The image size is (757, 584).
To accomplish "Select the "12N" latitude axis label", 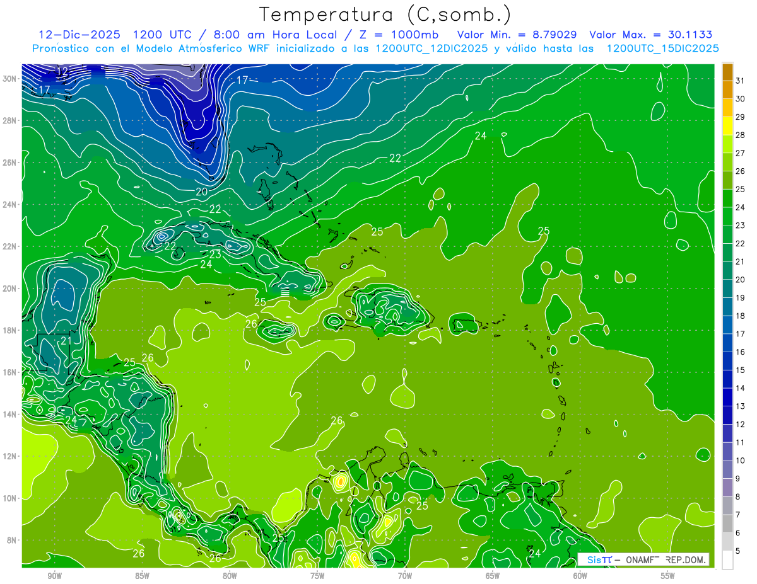I will 9,455.
